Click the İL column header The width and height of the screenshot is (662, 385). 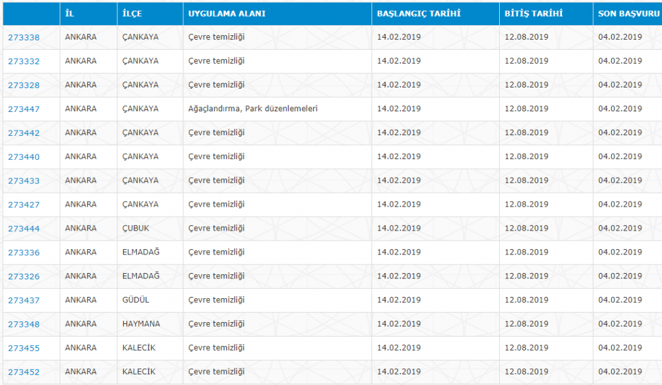pos(70,13)
